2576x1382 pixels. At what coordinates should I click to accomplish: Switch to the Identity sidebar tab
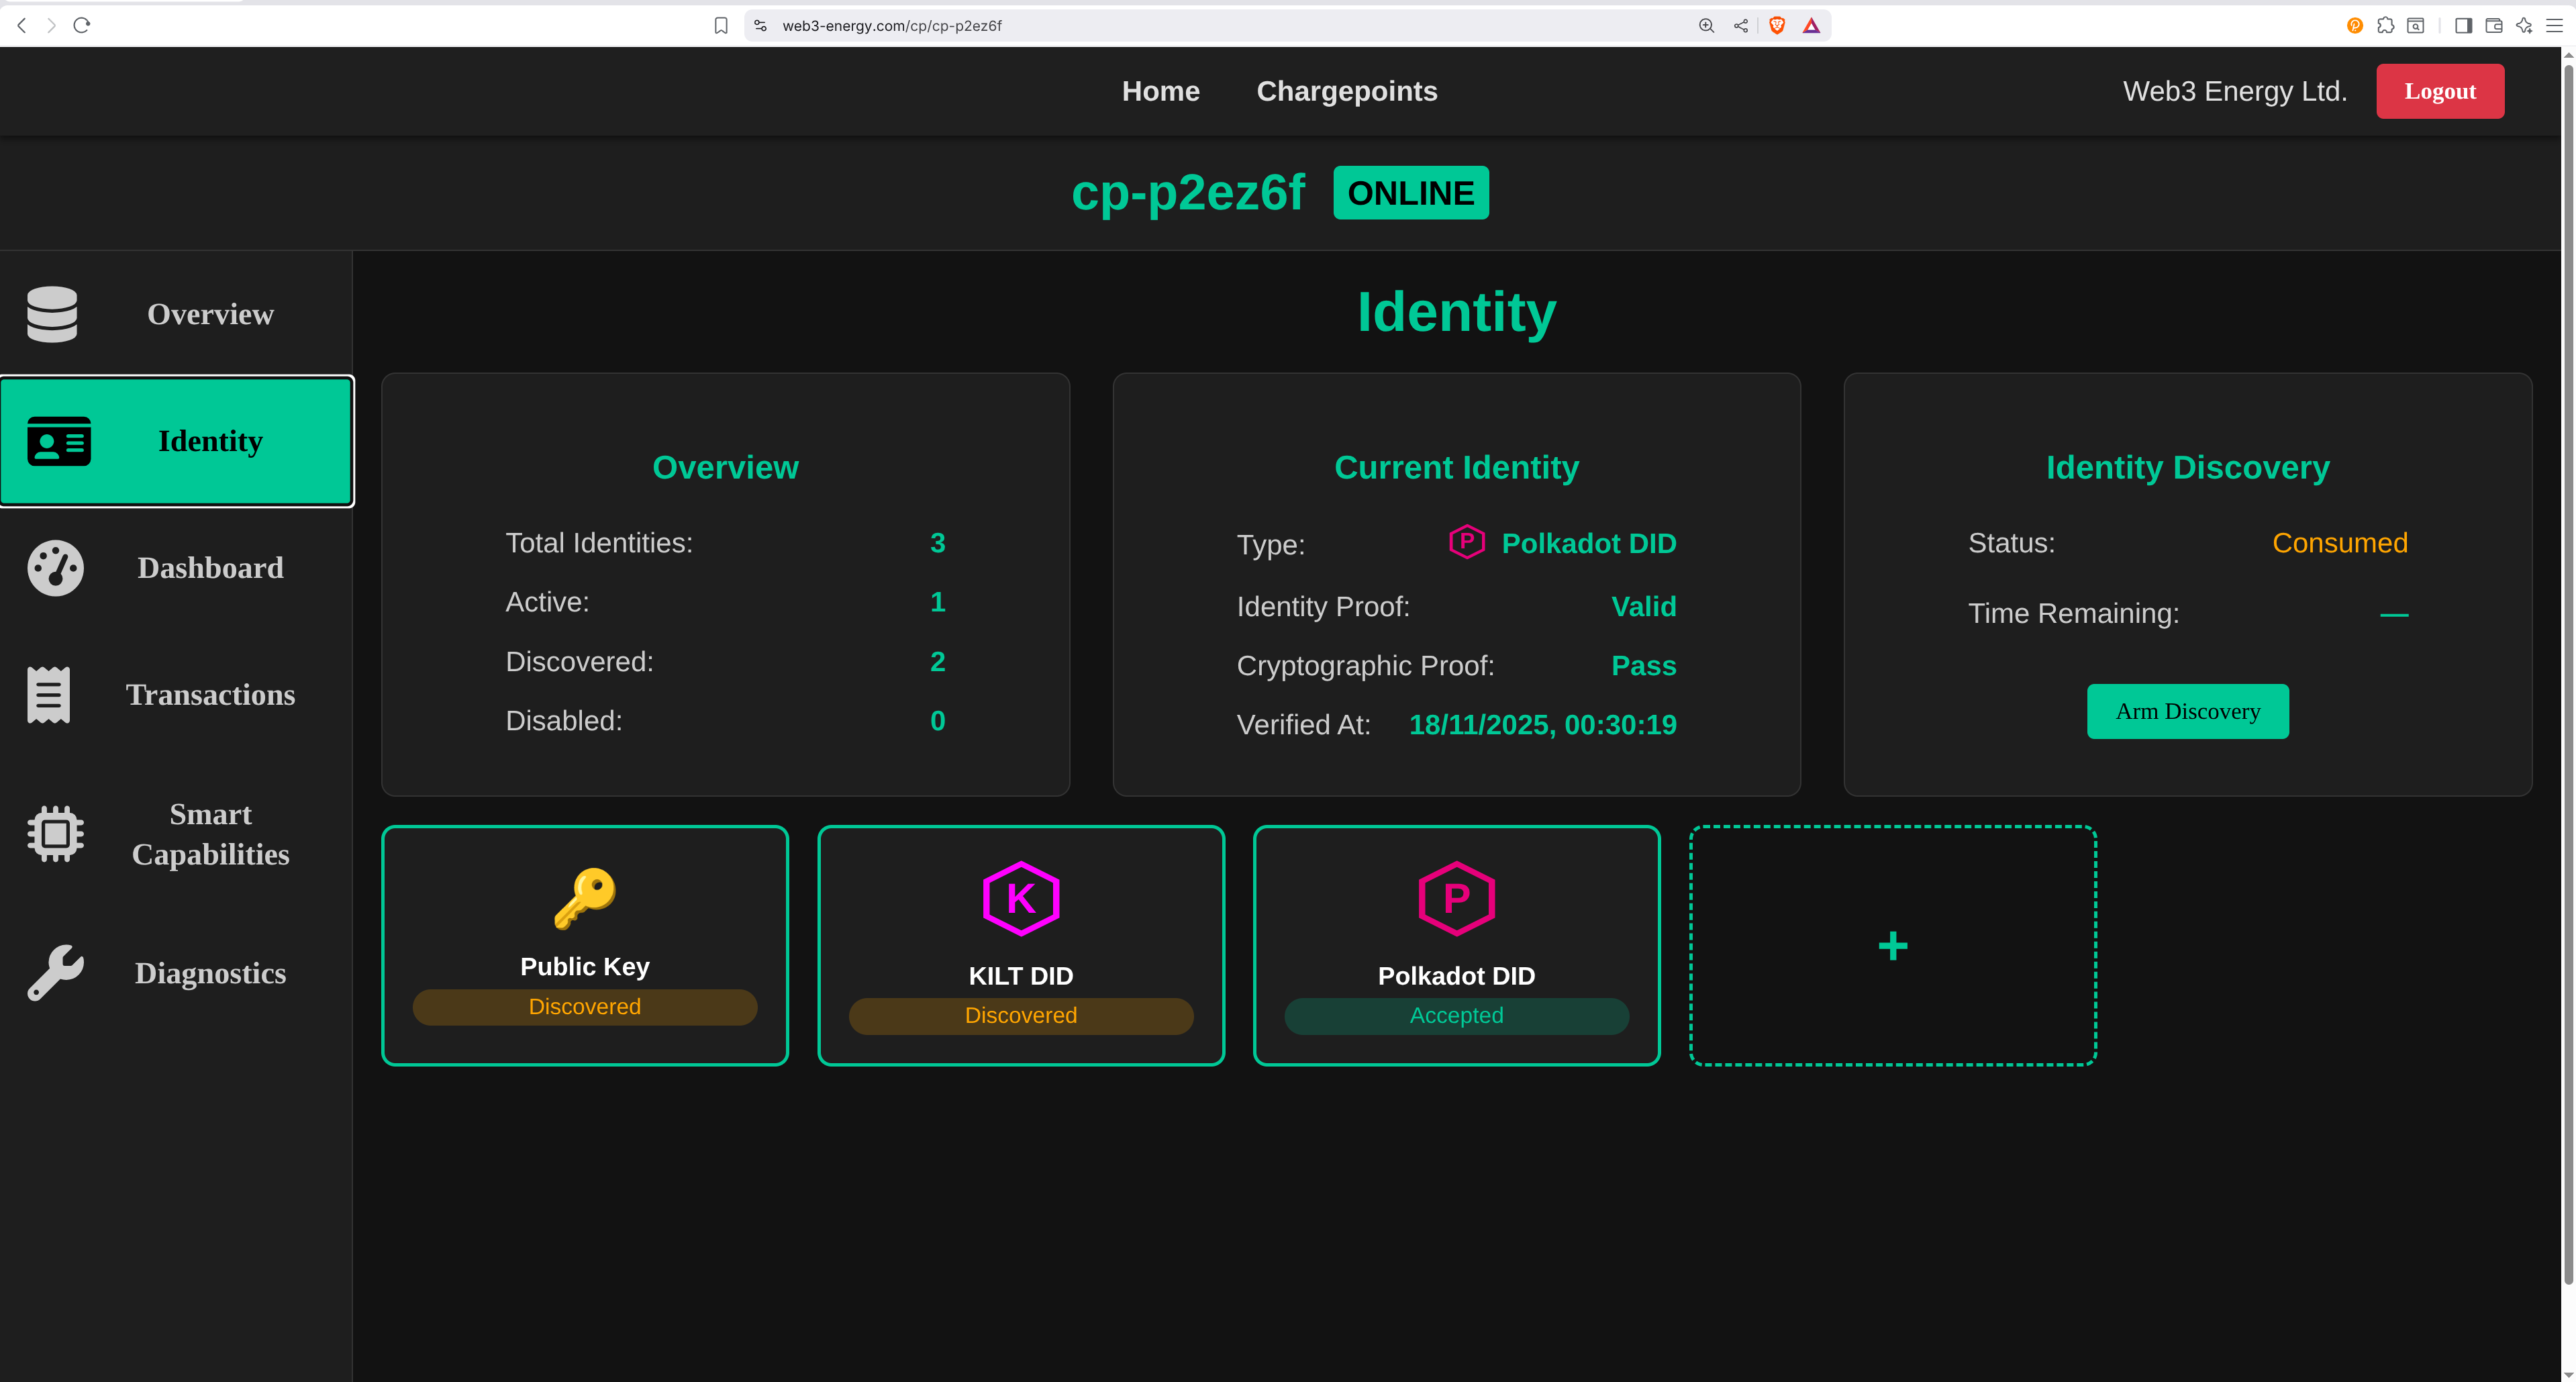[x=177, y=441]
